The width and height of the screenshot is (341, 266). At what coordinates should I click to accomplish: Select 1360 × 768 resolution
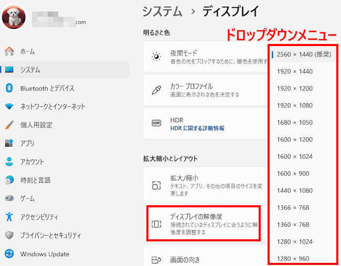point(293,225)
